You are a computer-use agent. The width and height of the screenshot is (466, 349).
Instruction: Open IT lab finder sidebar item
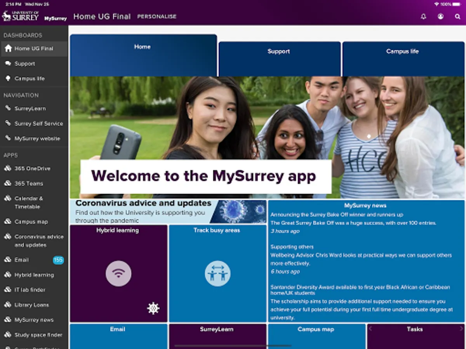pos(34,290)
